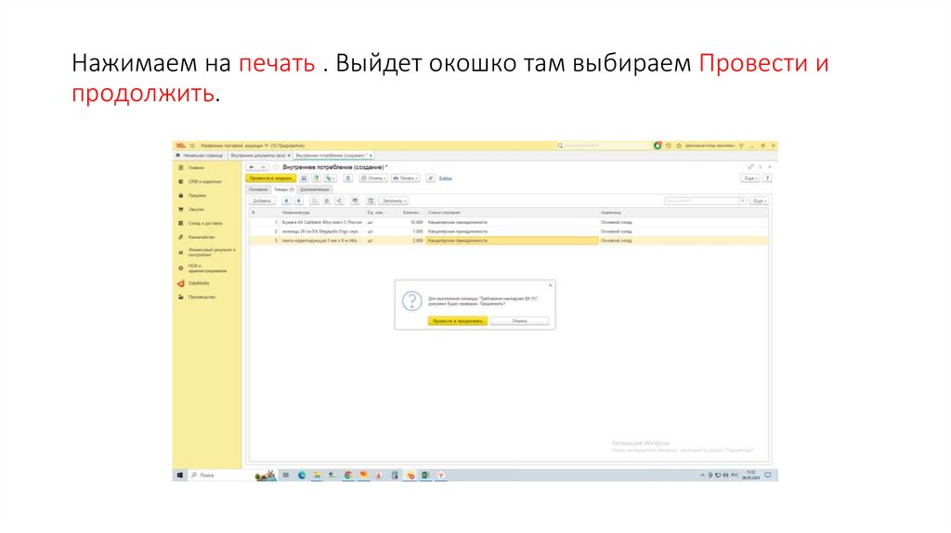Open the notification center in the system tray

768,475
